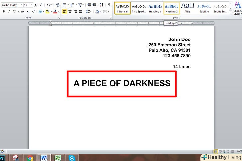The width and height of the screenshot is (242, 161).
Task: Toggle Show/Hide paragraph marks
Action: [x=109, y=5]
